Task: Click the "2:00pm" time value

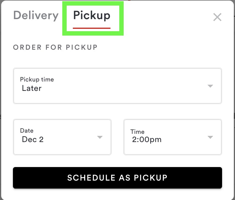Action: [147, 139]
